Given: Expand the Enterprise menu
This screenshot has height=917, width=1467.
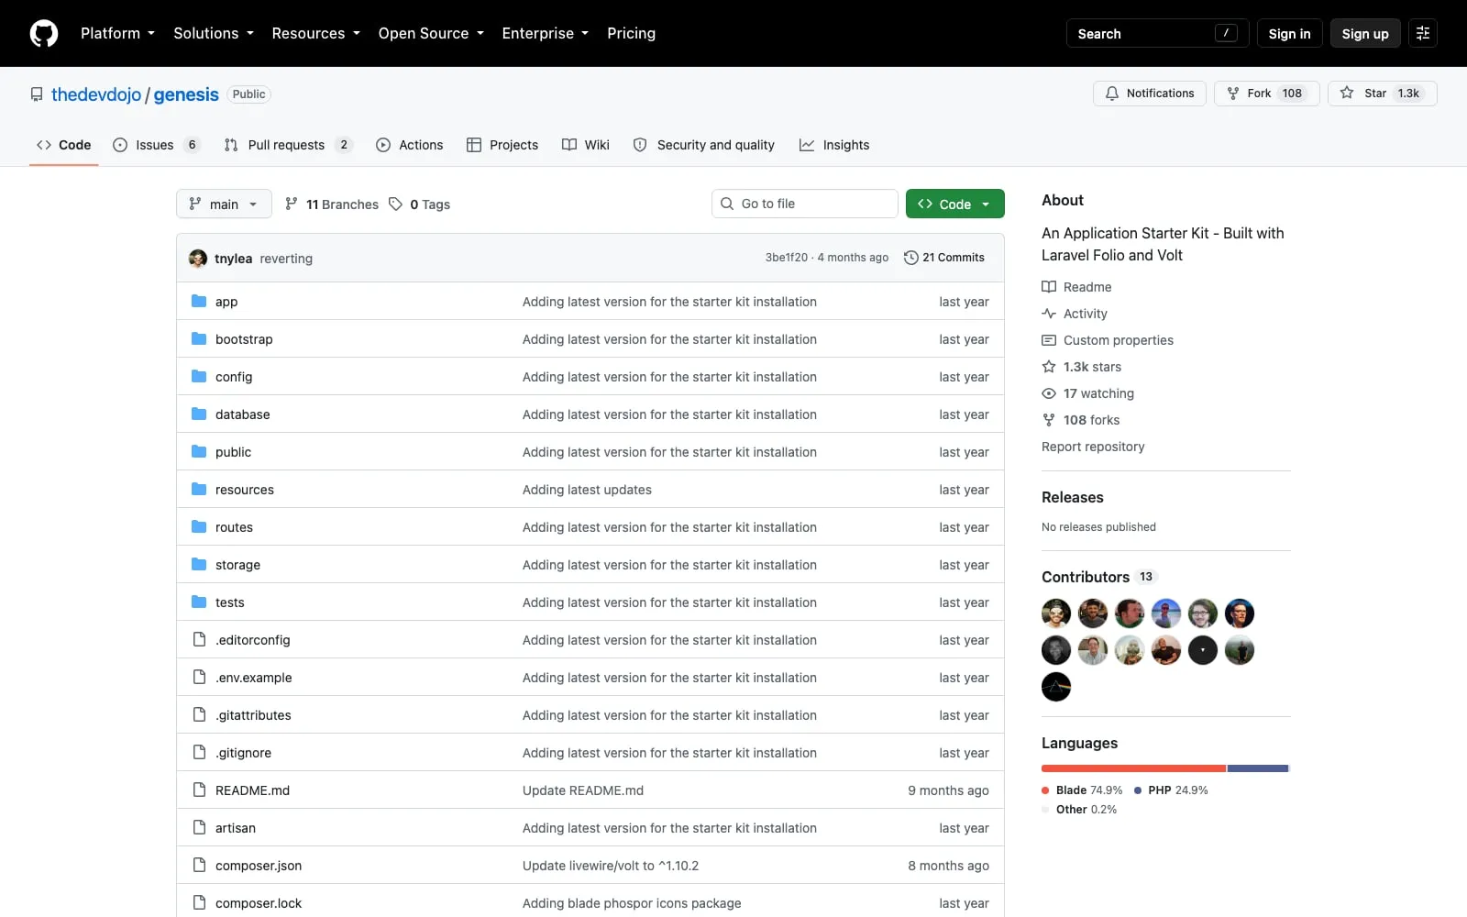Looking at the screenshot, I should (545, 33).
